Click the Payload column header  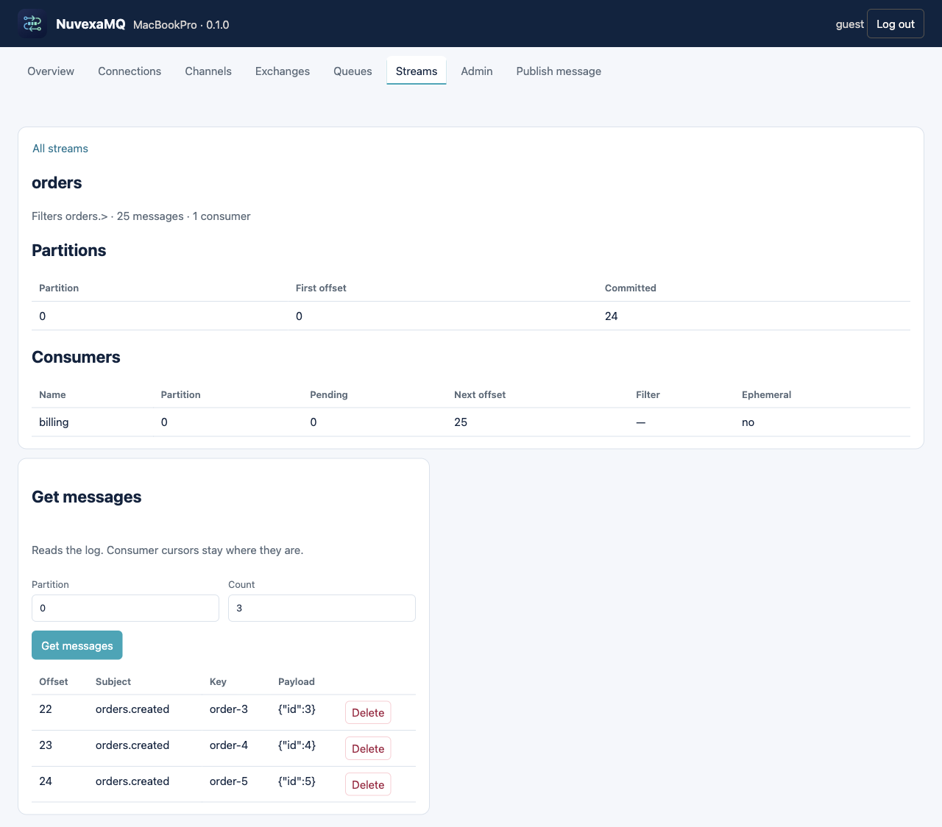coord(297,682)
